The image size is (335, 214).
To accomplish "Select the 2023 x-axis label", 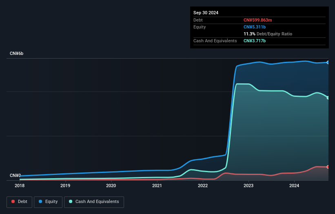I will [x=248, y=186].
